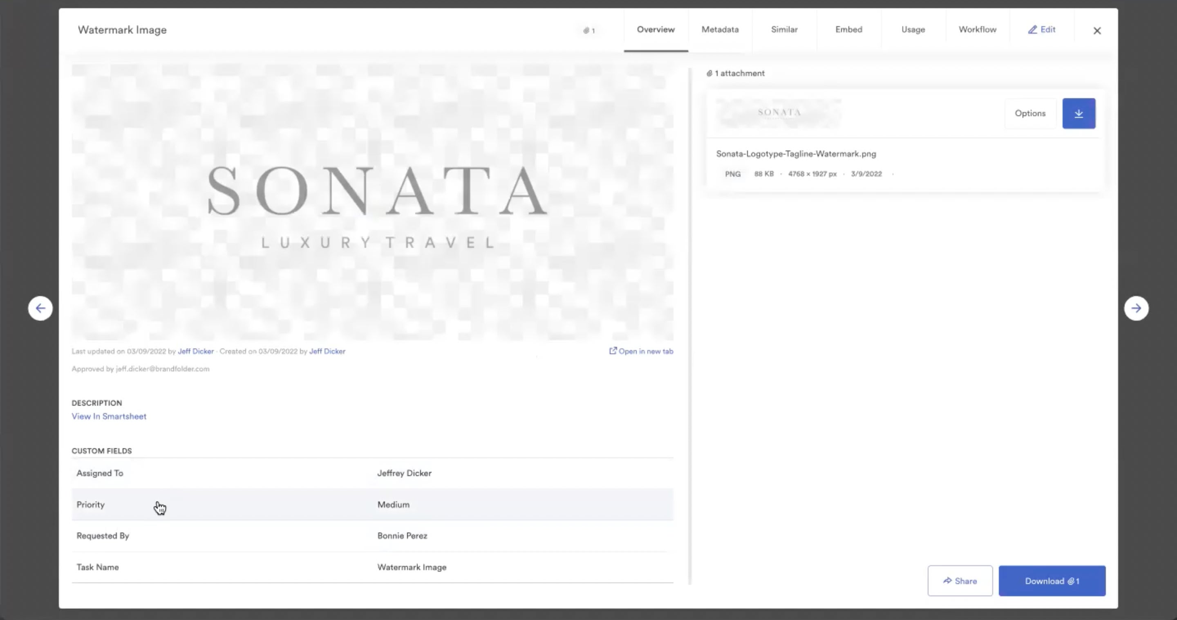Switch to the Metadata tab
This screenshot has height=620, width=1177.
[720, 30]
